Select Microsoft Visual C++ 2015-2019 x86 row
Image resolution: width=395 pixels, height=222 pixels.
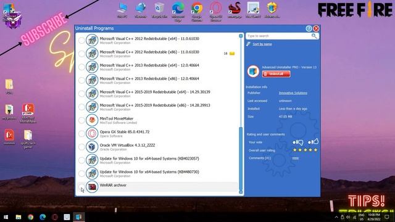coord(157,107)
